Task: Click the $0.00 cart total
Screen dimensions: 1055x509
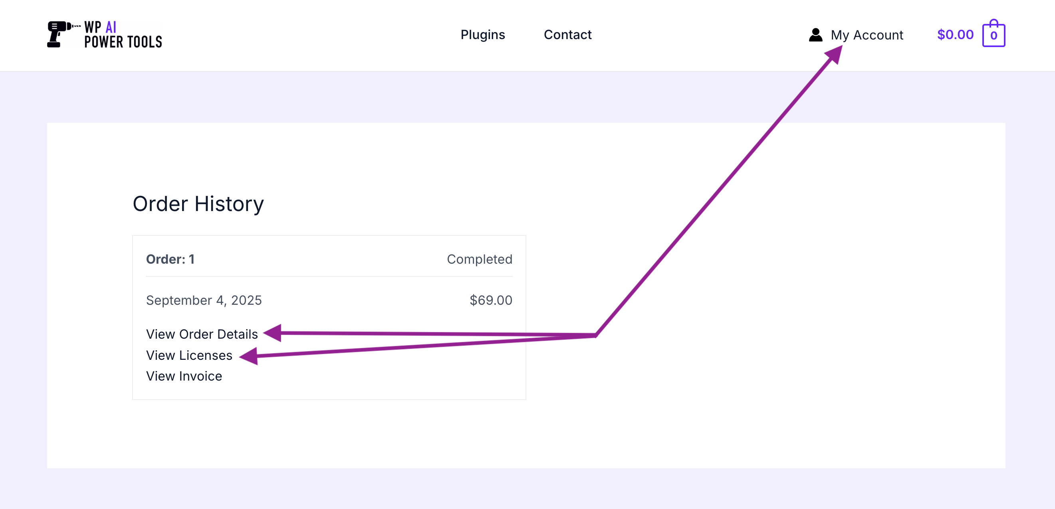Action: [x=955, y=35]
